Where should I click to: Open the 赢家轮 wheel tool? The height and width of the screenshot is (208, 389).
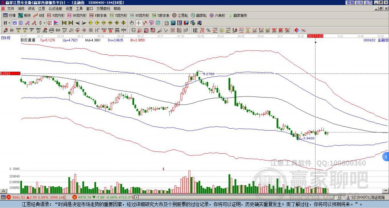(x=199, y=15)
